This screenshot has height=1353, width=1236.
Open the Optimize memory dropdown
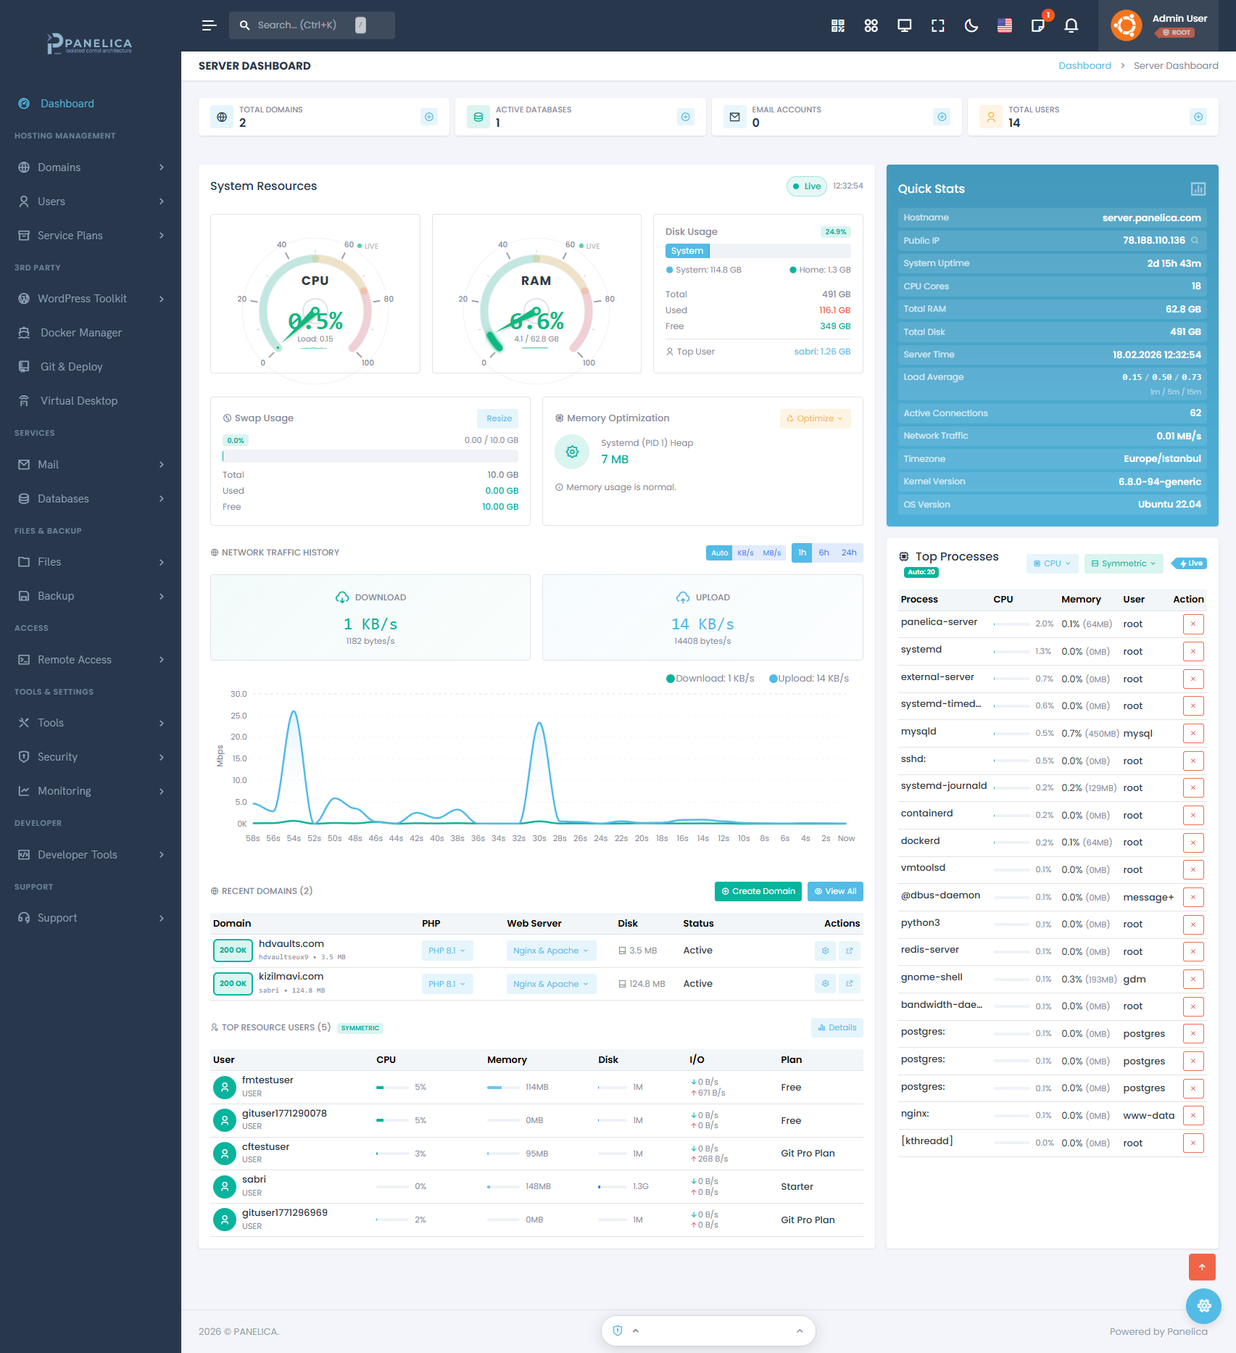pyautogui.click(x=815, y=418)
